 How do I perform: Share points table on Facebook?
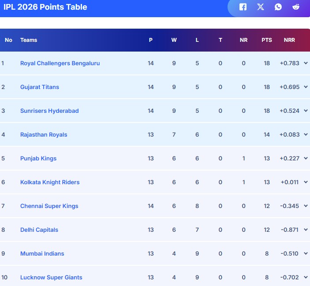tap(243, 7)
